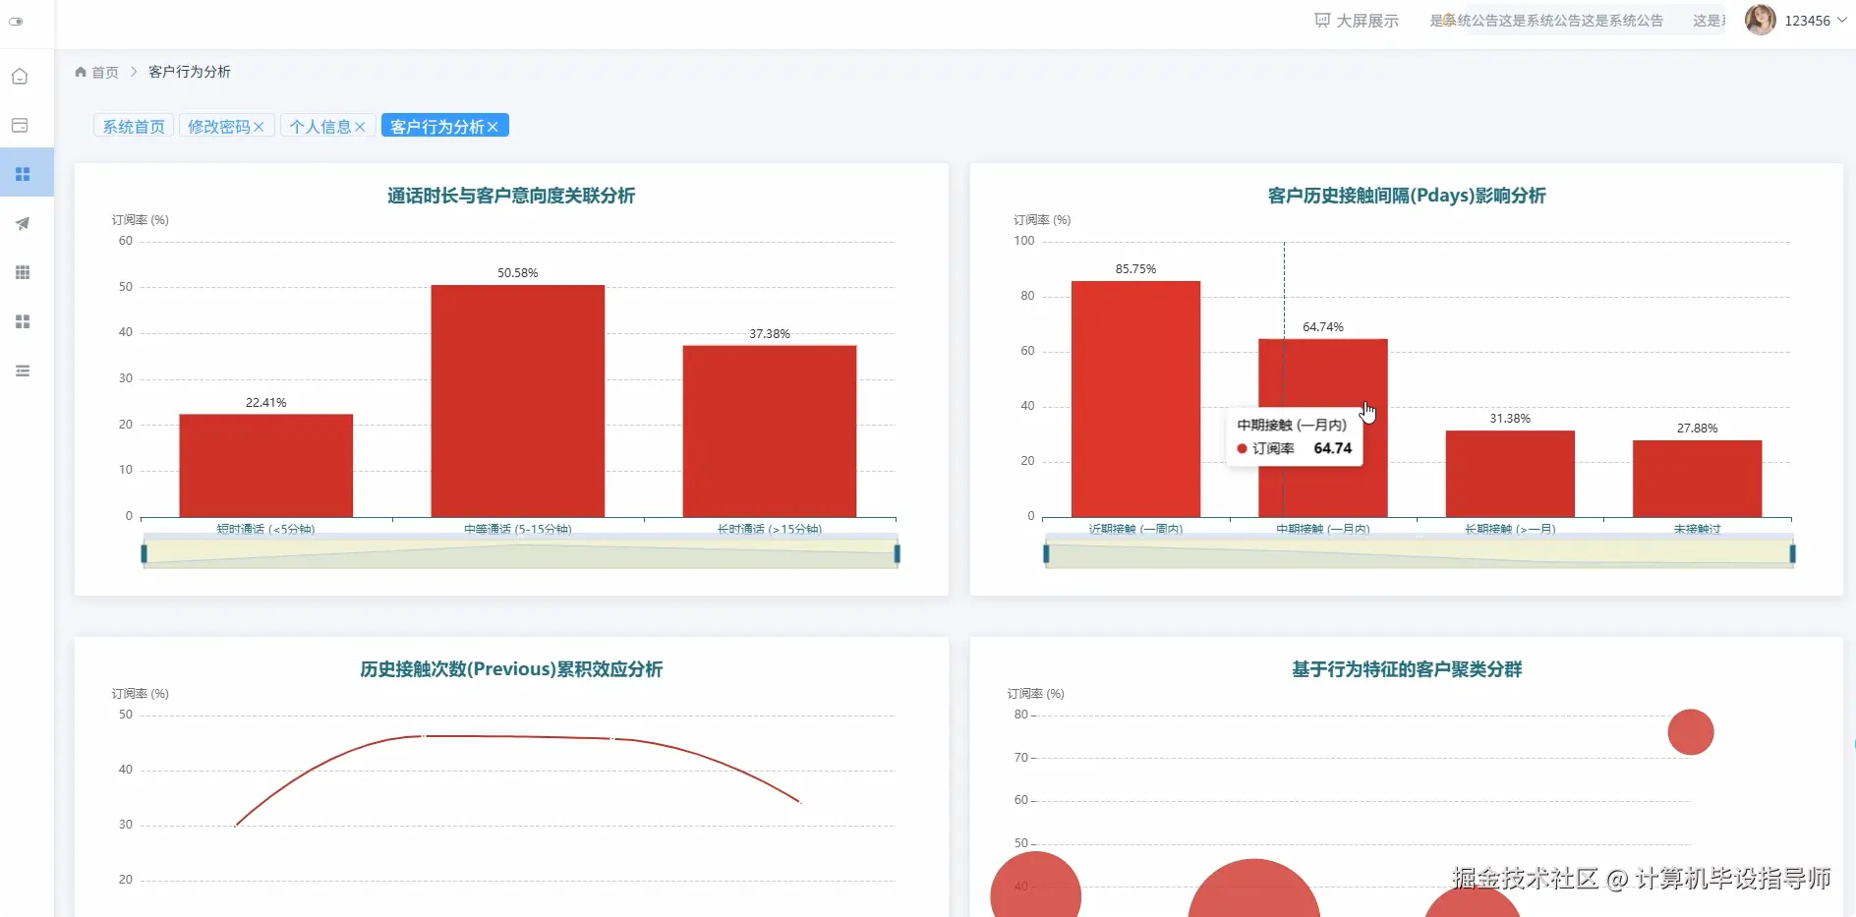Grab right zoom handle of Pdays chart
The width and height of the screenshot is (1856, 917).
[1792, 554]
